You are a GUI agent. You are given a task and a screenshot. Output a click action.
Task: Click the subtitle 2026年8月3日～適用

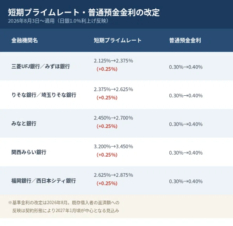[31, 21]
